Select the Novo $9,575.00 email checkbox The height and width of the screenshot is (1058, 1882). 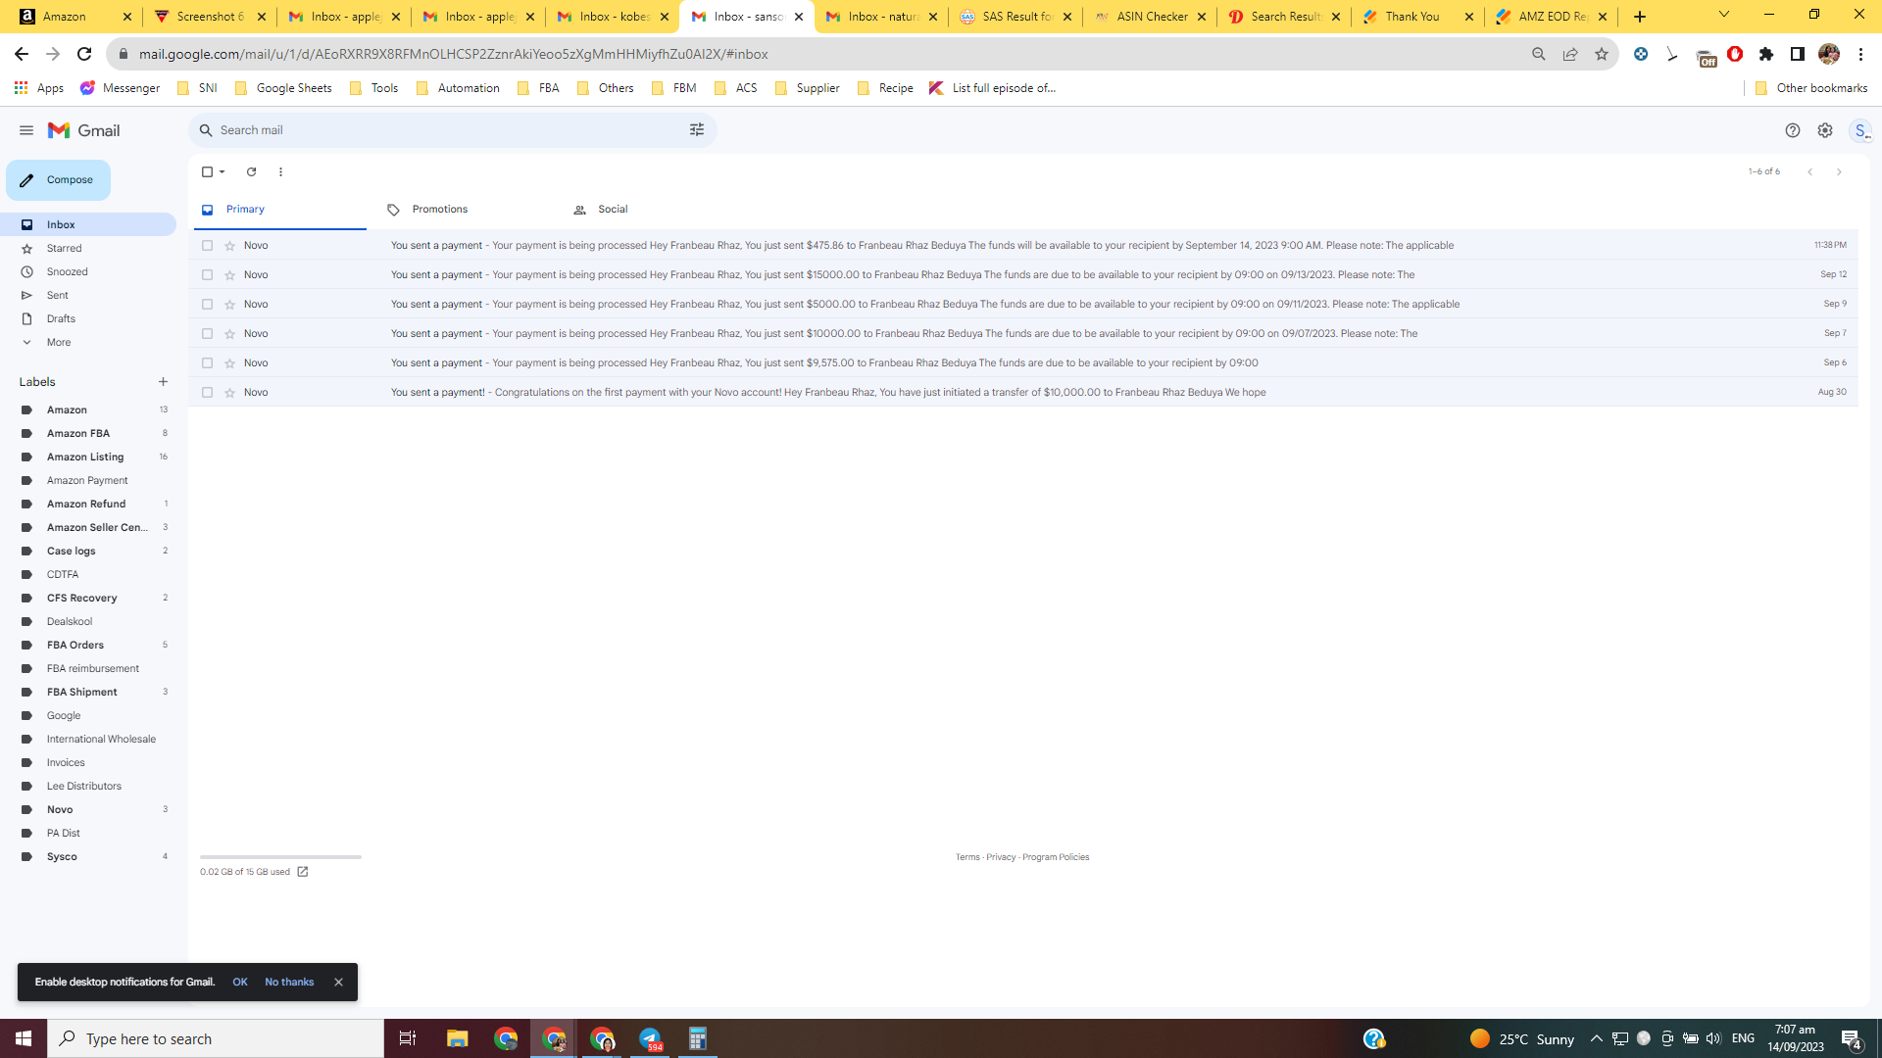click(x=207, y=363)
